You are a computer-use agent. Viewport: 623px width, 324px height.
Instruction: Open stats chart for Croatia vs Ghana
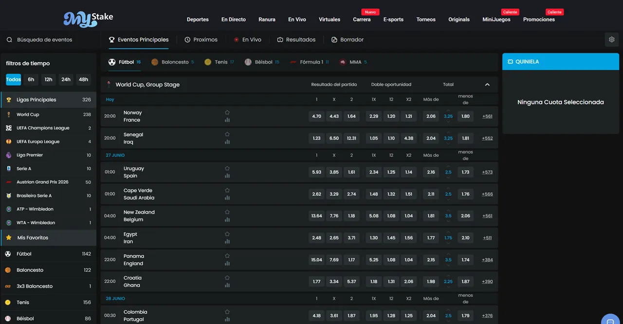[x=227, y=286]
